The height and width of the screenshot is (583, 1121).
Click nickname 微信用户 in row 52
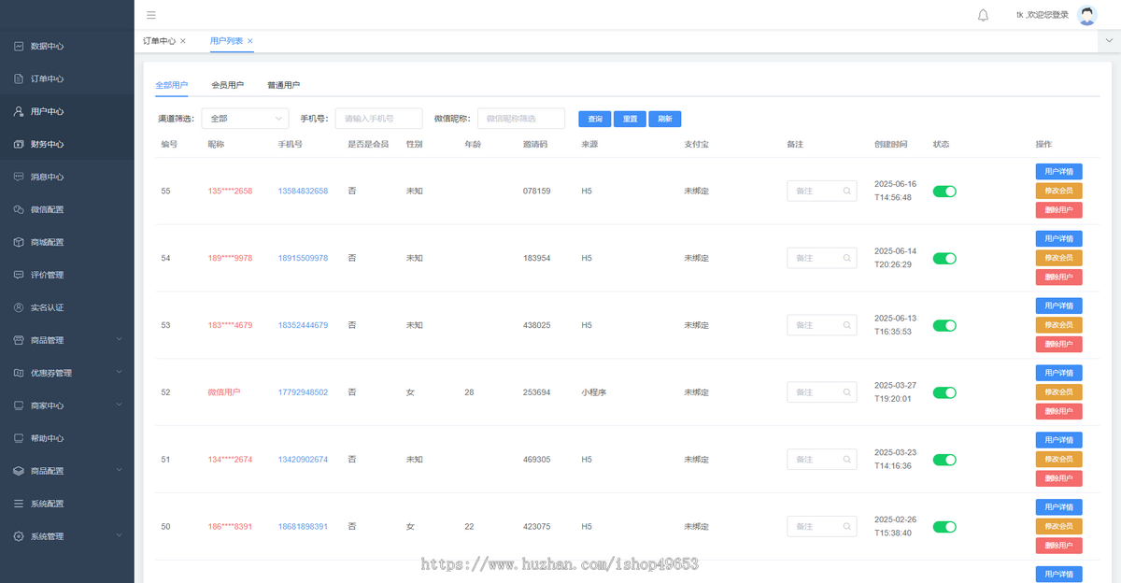pos(223,392)
